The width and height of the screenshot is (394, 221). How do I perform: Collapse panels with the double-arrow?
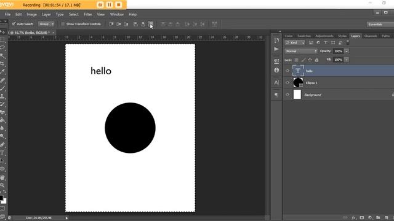pos(279,31)
